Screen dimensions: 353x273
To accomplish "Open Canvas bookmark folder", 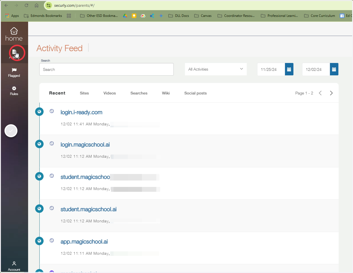I will pyautogui.click(x=203, y=16).
